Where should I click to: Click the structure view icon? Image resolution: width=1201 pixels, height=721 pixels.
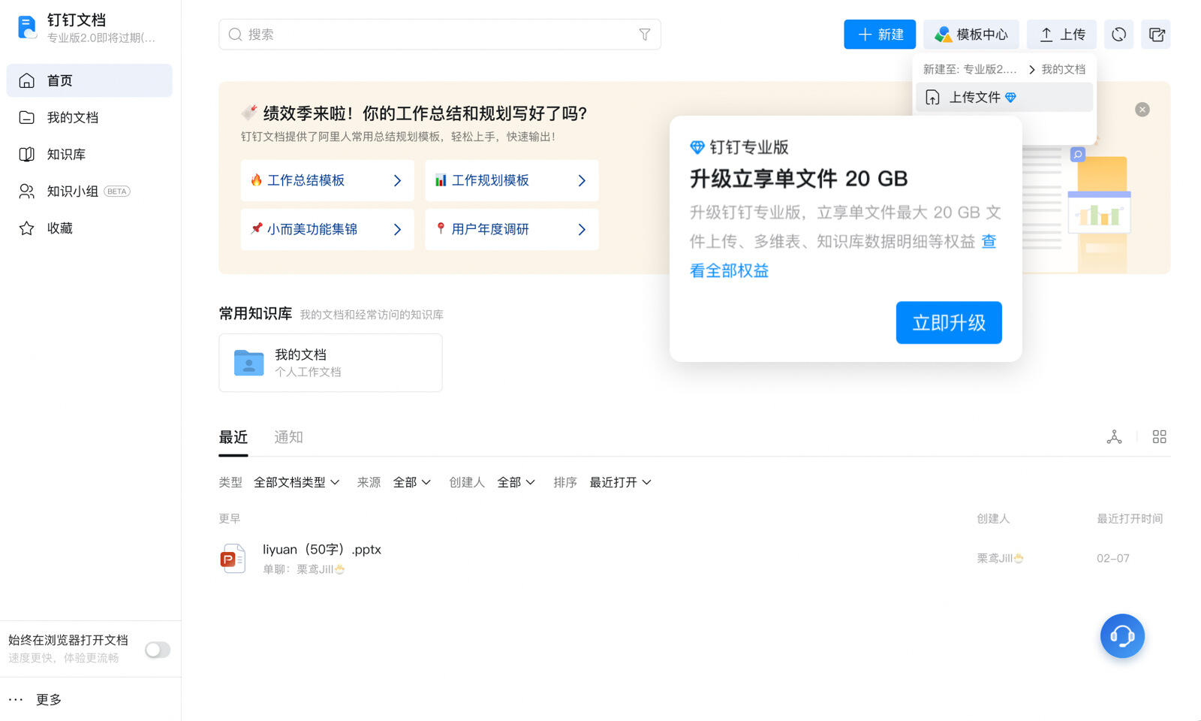(1114, 437)
